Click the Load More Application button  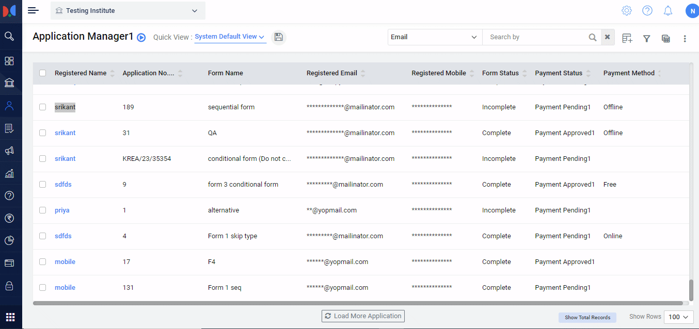pyautogui.click(x=363, y=316)
